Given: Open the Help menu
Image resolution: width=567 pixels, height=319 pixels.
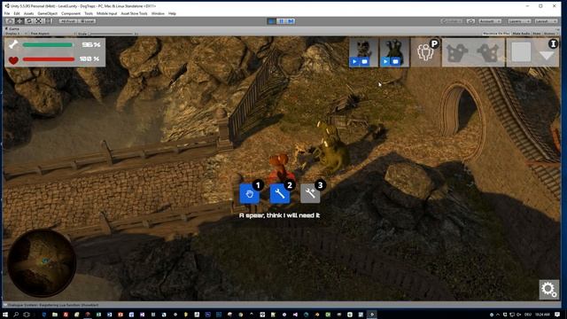Looking at the screenshot, I should [172, 13].
